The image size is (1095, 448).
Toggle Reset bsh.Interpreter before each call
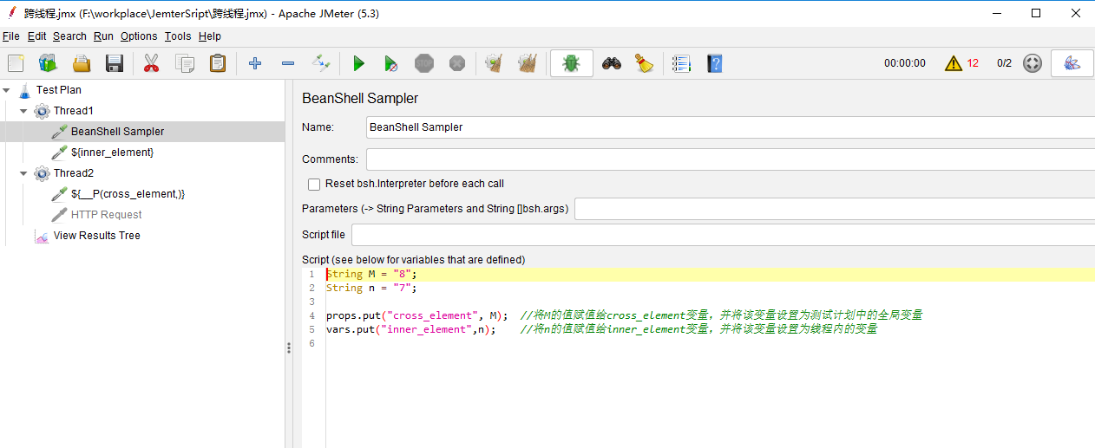coord(314,184)
